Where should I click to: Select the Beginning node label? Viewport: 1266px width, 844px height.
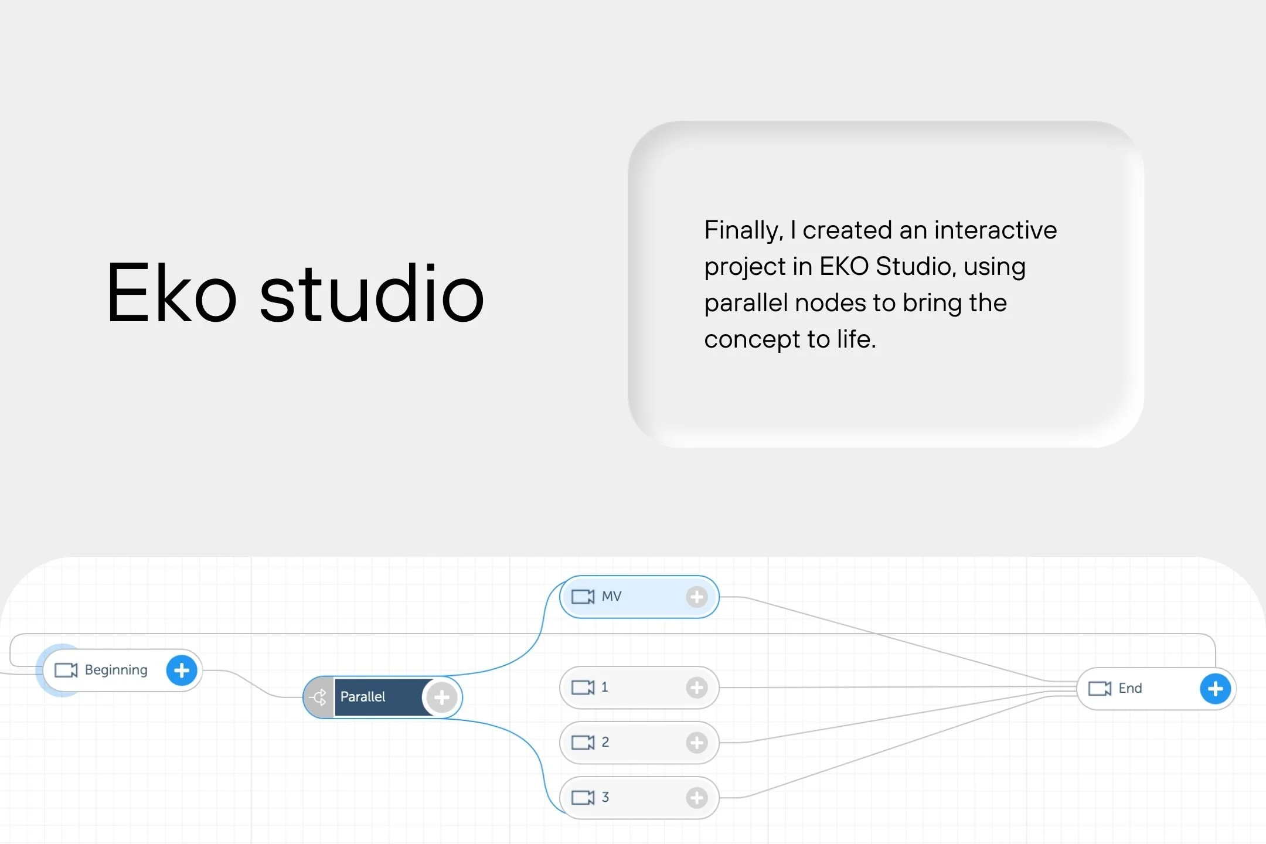116,670
